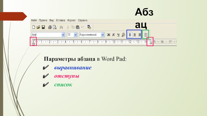Click the New document icon
The width and height of the screenshot is (207, 116).
tap(33, 27)
